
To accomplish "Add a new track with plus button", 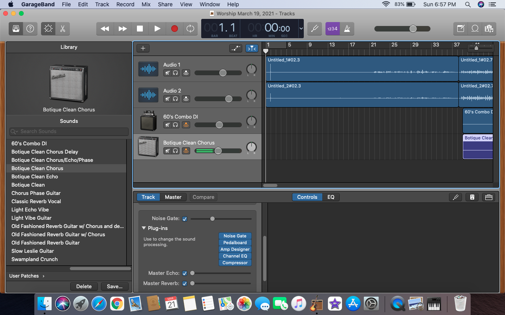I will pyautogui.click(x=143, y=48).
